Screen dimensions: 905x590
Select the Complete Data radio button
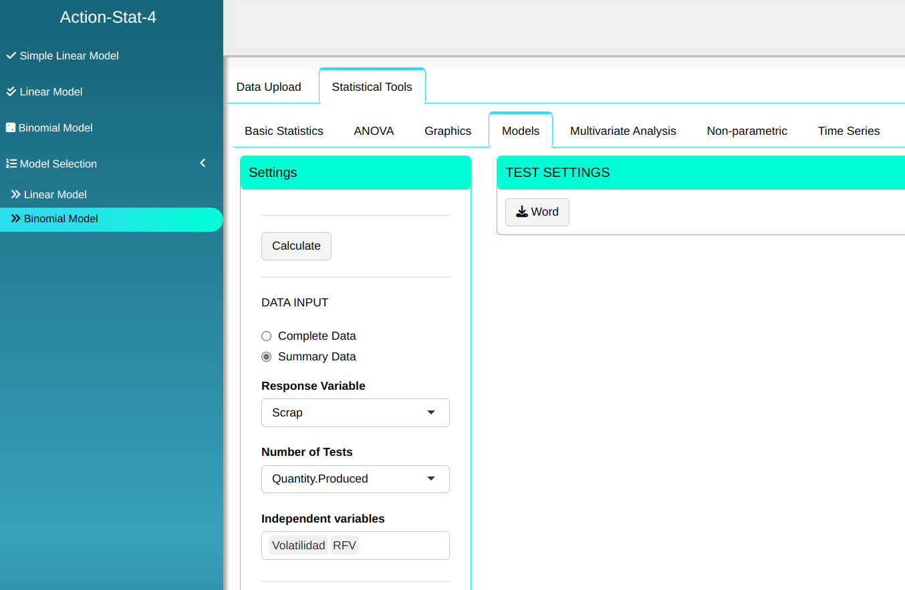pos(267,336)
